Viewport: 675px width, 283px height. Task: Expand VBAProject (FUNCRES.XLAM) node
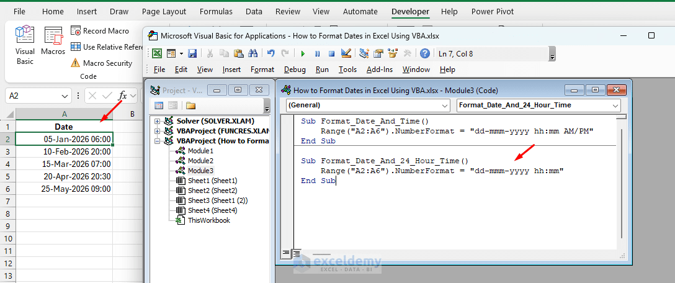coord(157,130)
